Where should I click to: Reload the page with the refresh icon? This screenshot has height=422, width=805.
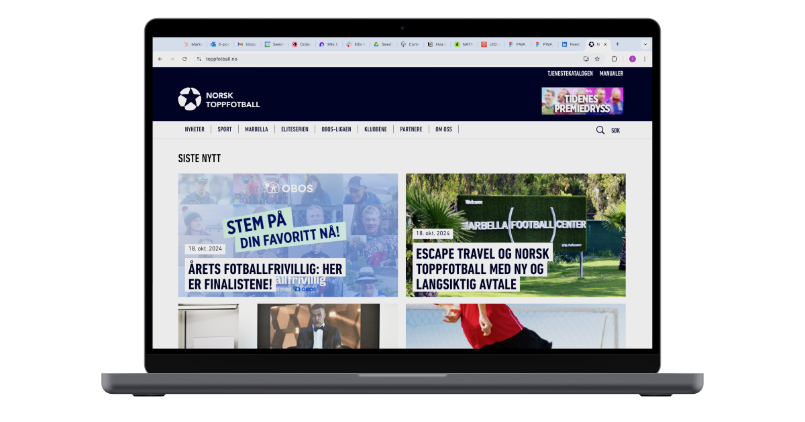coord(184,59)
